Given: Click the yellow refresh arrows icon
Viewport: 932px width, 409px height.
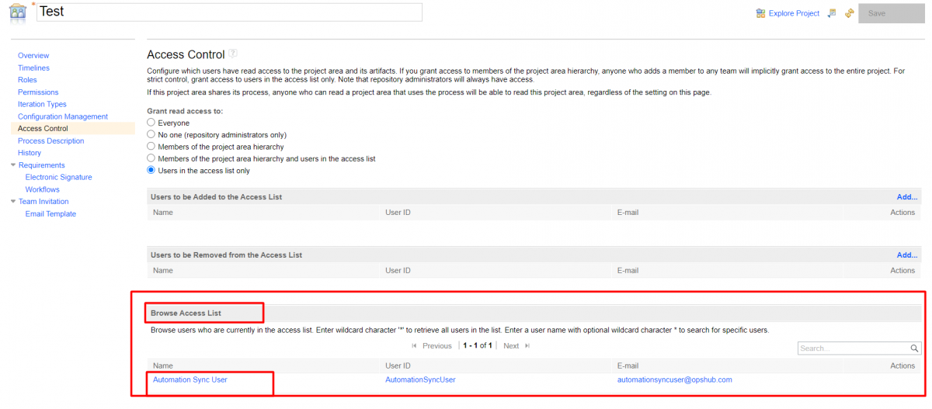Looking at the screenshot, I should pos(849,13).
